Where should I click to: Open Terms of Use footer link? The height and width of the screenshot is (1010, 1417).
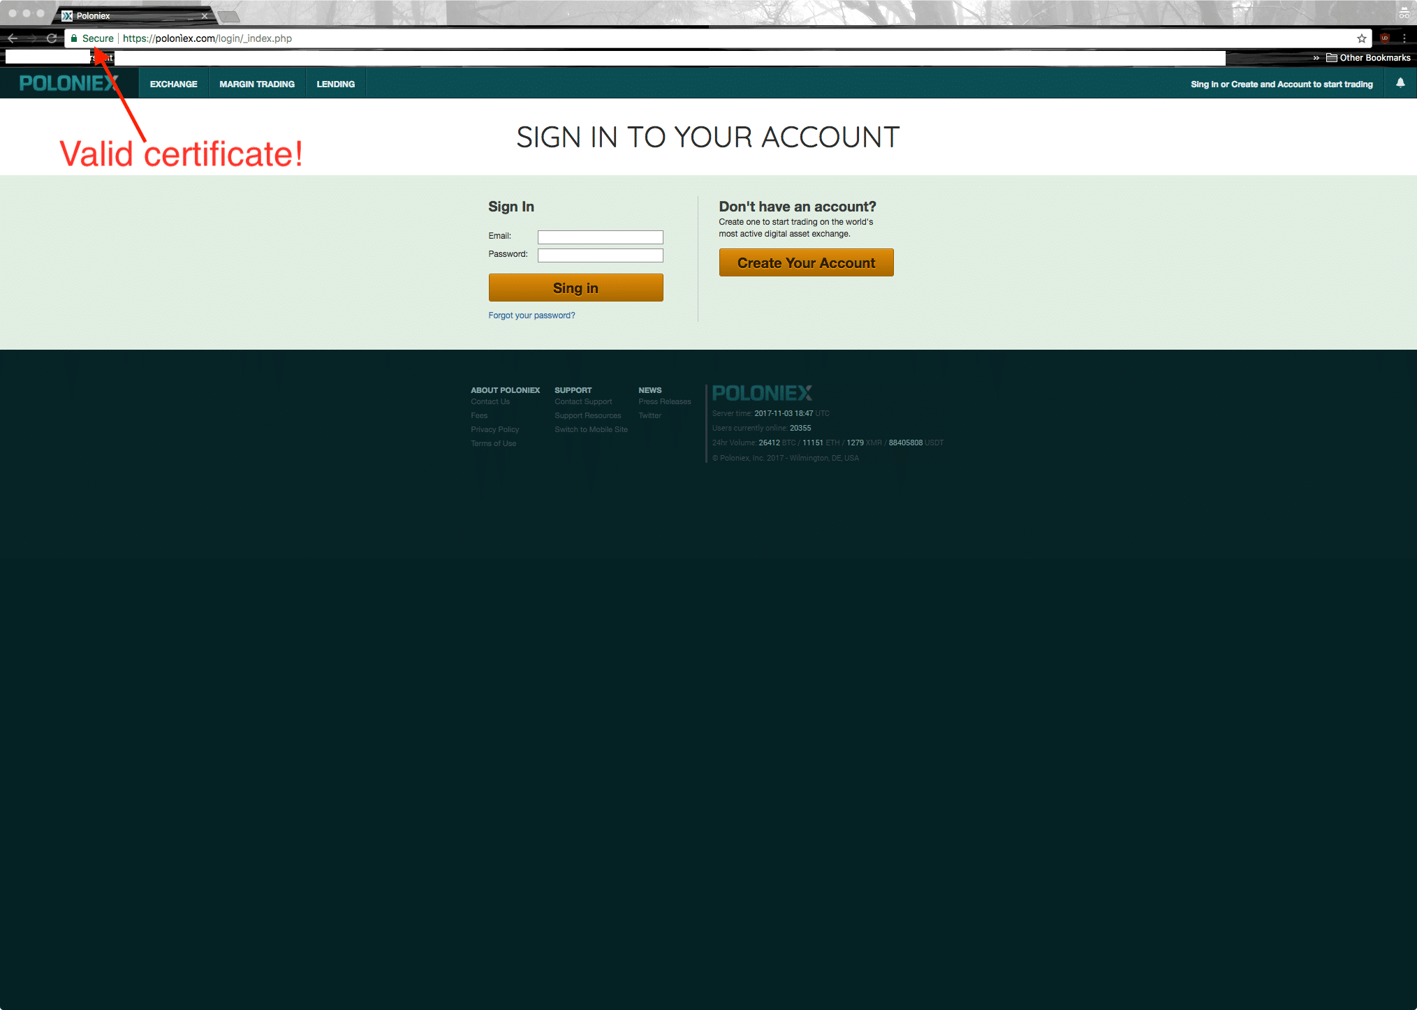pos(493,444)
